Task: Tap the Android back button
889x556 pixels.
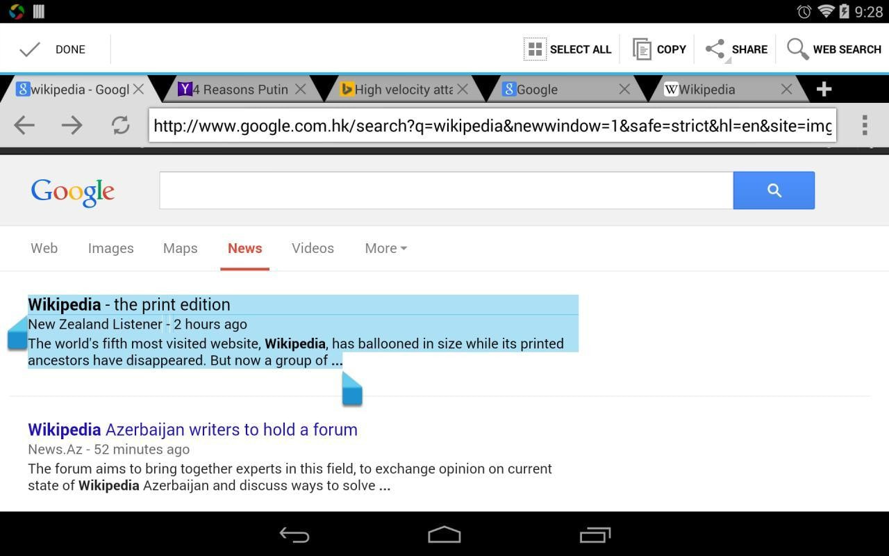Action: (294, 534)
